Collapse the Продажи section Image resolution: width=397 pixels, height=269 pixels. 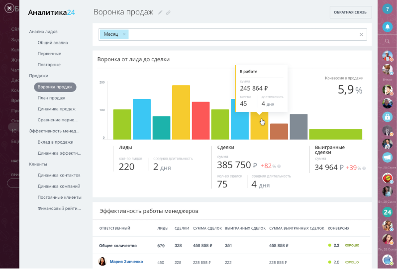tap(38, 76)
